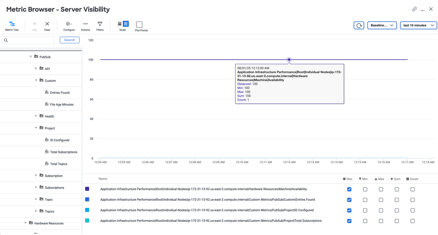
Task: Collapse the Custom tree node
Action: click(x=36, y=80)
